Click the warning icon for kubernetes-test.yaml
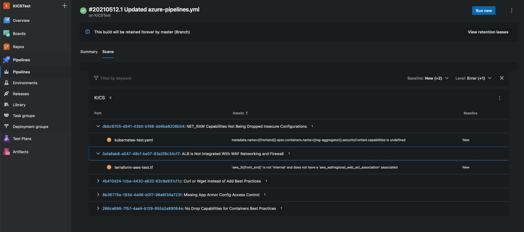524x232 pixels. [x=109, y=140]
